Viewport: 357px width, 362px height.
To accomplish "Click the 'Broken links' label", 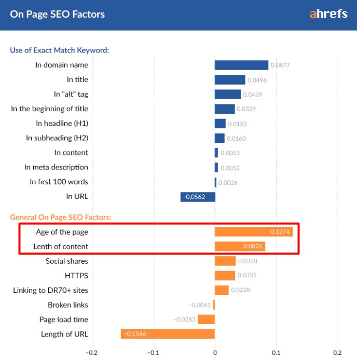I will point(68,305).
